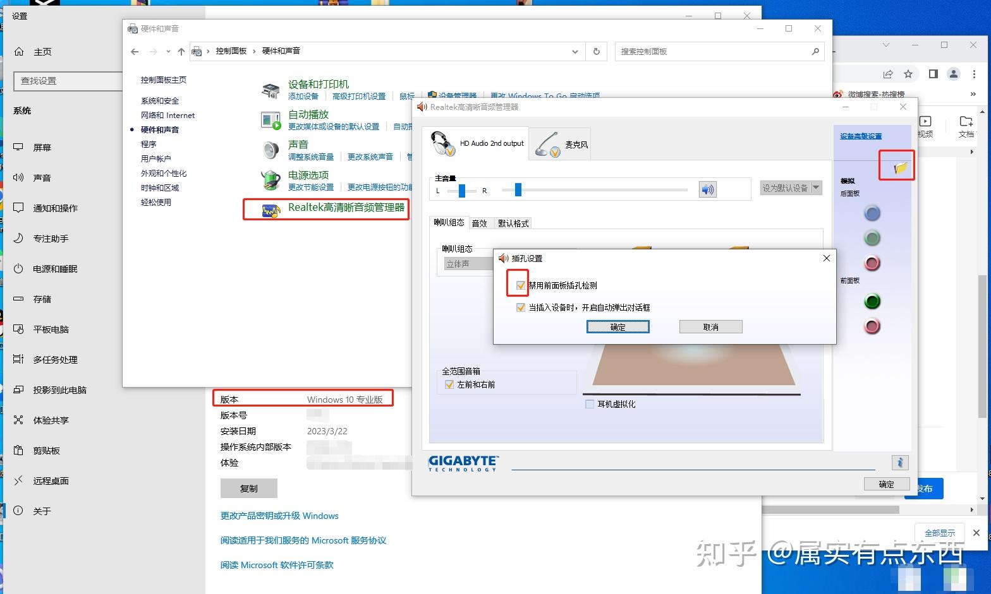Select Clipboard in Settings sidebar
This screenshot has width=991, height=594.
click(46, 451)
